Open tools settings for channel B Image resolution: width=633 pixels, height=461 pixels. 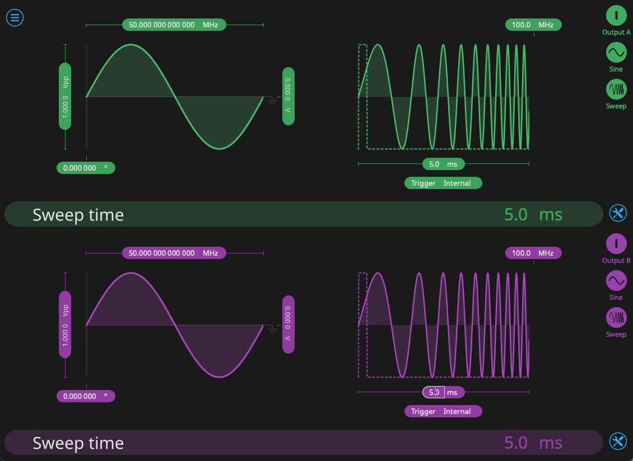click(618, 441)
